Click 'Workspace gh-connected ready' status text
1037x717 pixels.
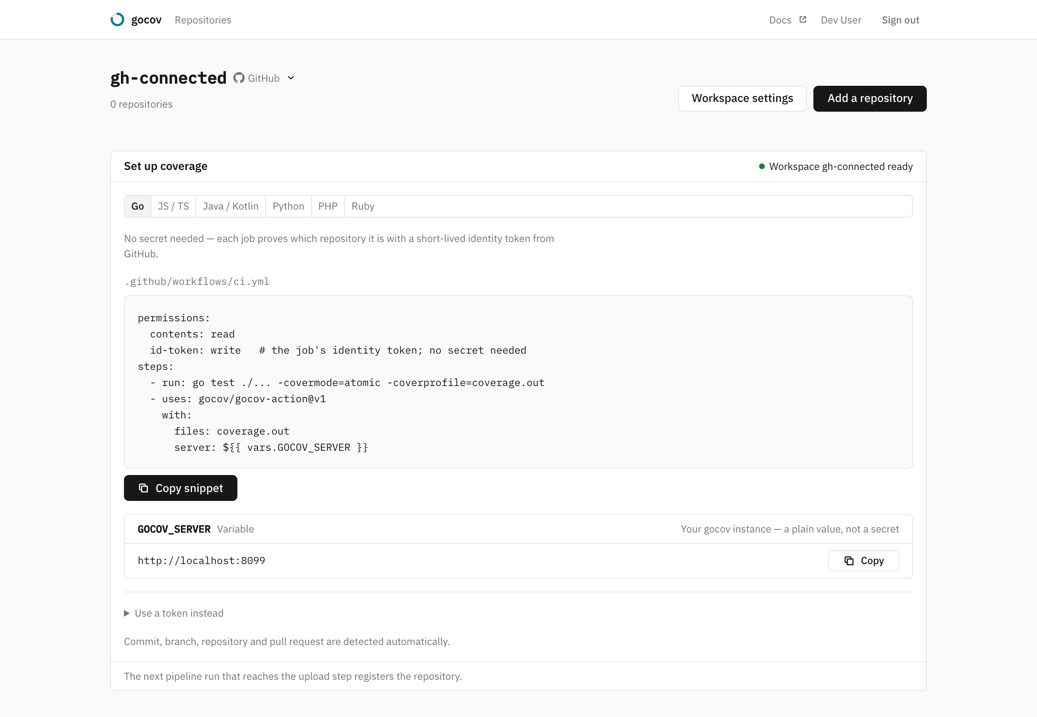coord(841,167)
